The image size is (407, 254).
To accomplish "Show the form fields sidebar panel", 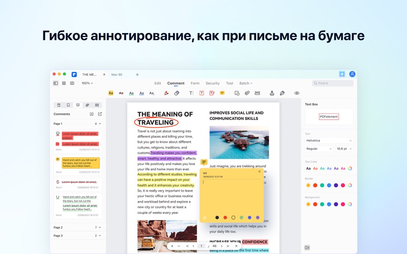I will coord(97,105).
